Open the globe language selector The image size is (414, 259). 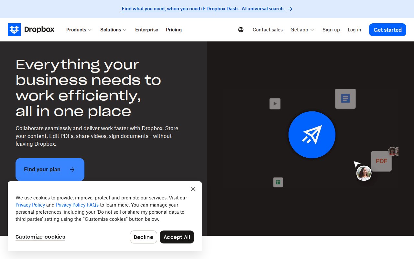tap(241, 30)
